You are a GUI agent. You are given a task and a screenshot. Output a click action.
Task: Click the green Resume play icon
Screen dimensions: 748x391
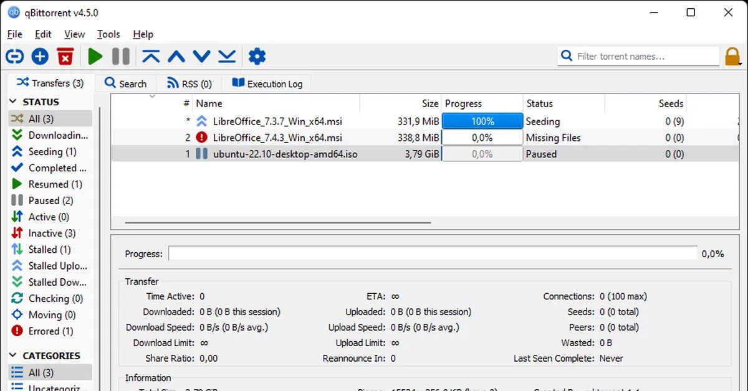(95, 57)
